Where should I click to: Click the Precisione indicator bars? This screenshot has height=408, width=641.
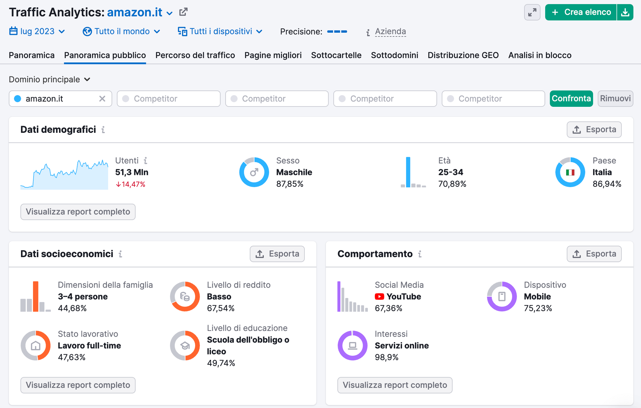[x=337, y=31]
